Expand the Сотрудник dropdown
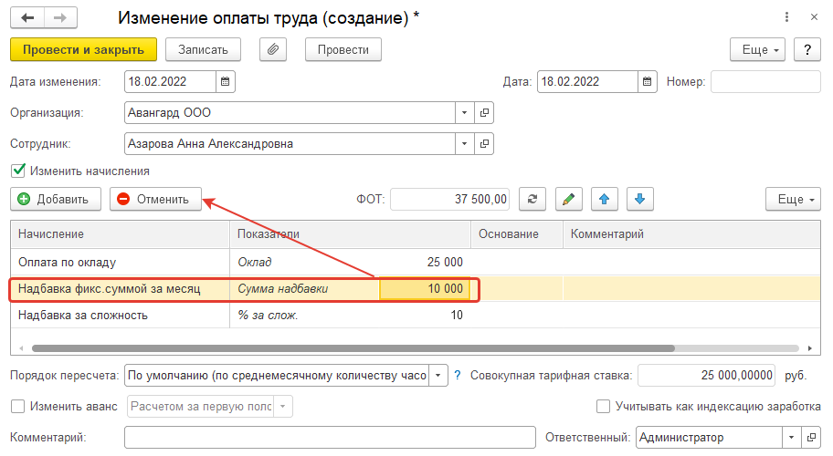This screenshot has height=456, width=833. [464, 144]
